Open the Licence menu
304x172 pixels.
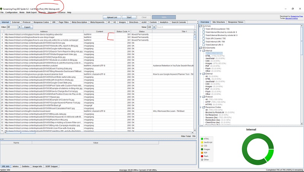(62, 13)
